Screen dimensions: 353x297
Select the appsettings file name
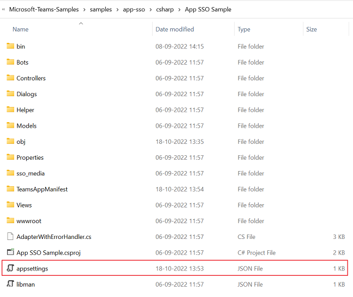point(32,269)
